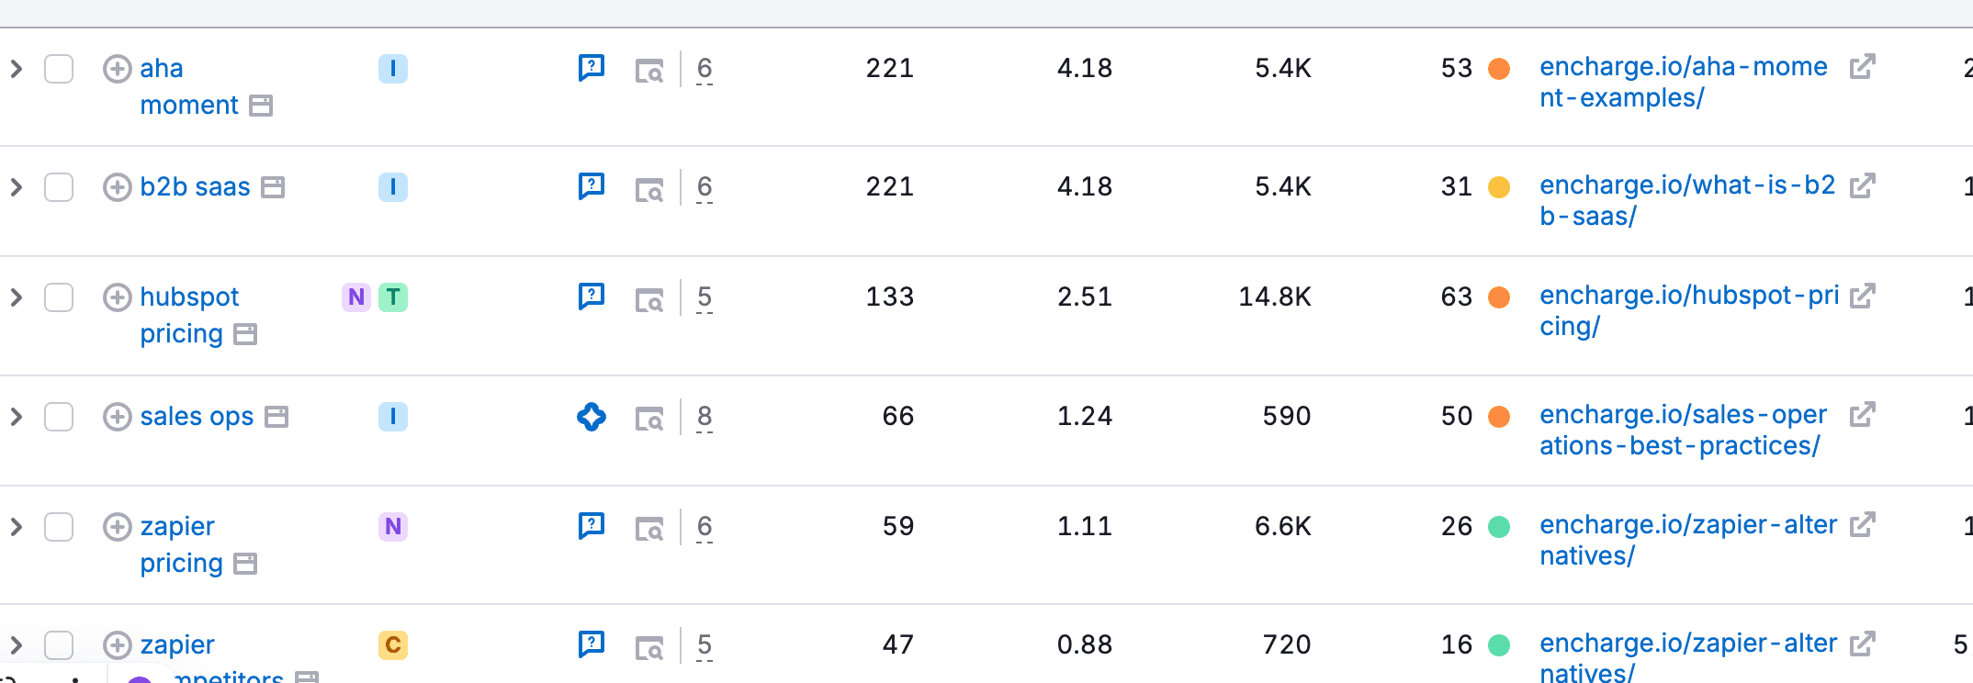Image resolution: width=1973 pixels, height=683 pixels.
Task: Open external link for aha-moment-examples URL
Action: pos(1862,67)
